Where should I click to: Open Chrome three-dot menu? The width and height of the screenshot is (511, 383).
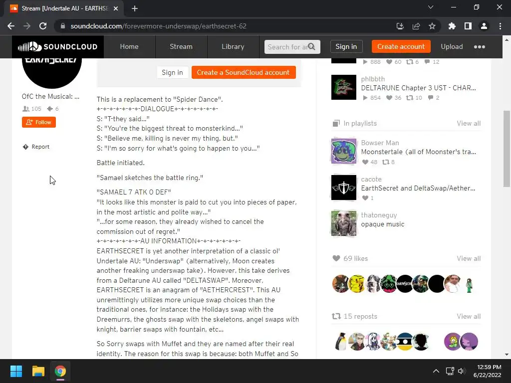[x=500, y=26]
